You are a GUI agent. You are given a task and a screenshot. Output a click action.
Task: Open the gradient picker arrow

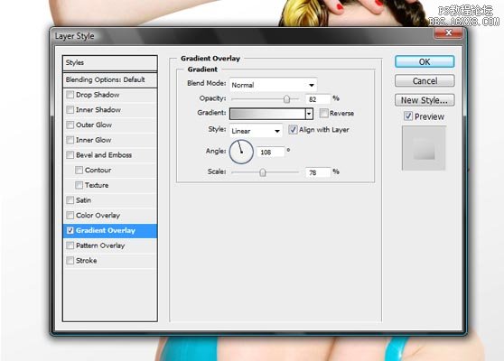tap(309, 114)
